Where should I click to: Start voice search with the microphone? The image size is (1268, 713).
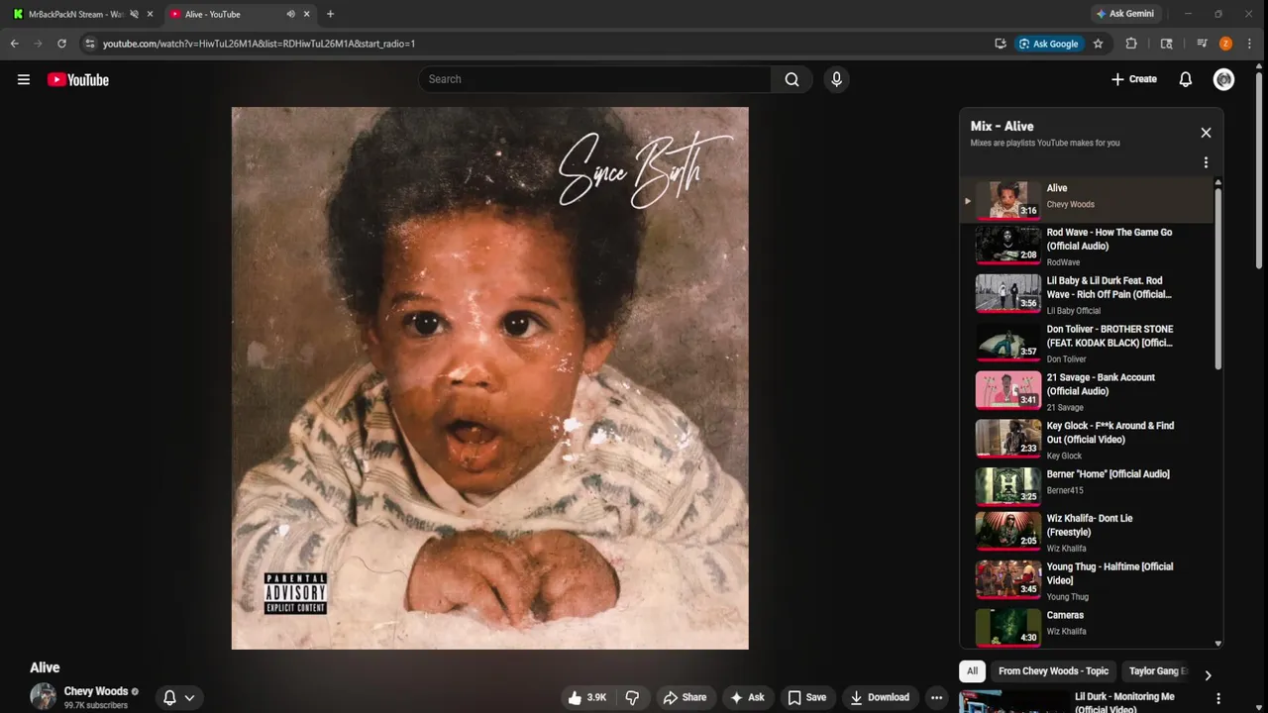pos(836,79)
